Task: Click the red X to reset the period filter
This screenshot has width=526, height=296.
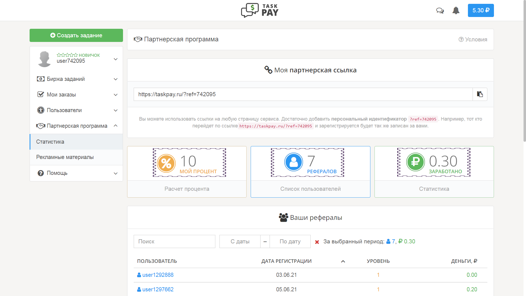Action: pos(317,242)
